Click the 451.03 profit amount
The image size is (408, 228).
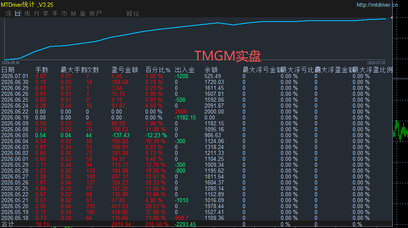click(x=120, y=206)
